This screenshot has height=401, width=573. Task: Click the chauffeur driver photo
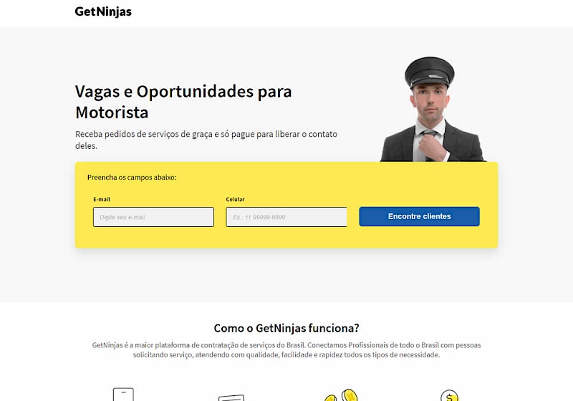pos(433,109)
